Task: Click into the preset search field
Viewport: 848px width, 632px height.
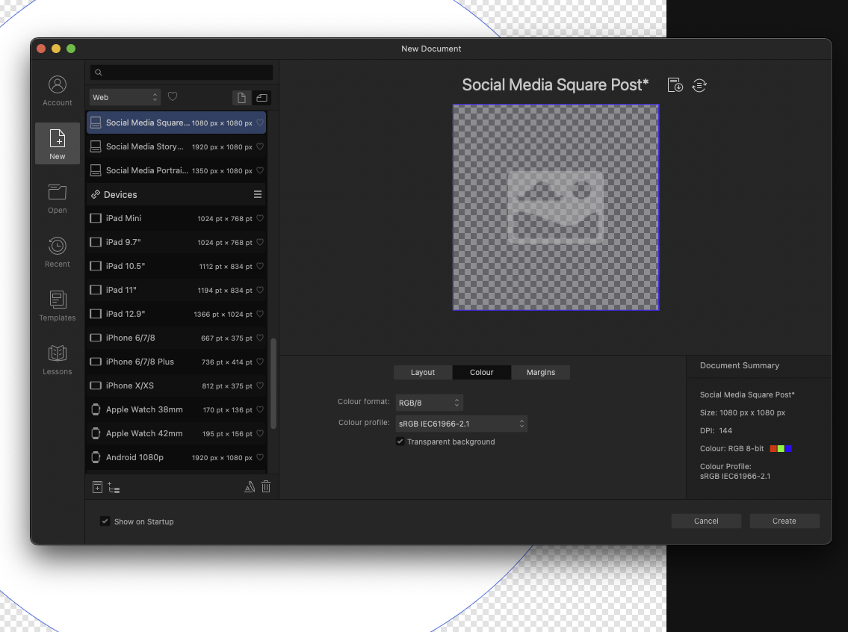Action: (x=181, y=72)
